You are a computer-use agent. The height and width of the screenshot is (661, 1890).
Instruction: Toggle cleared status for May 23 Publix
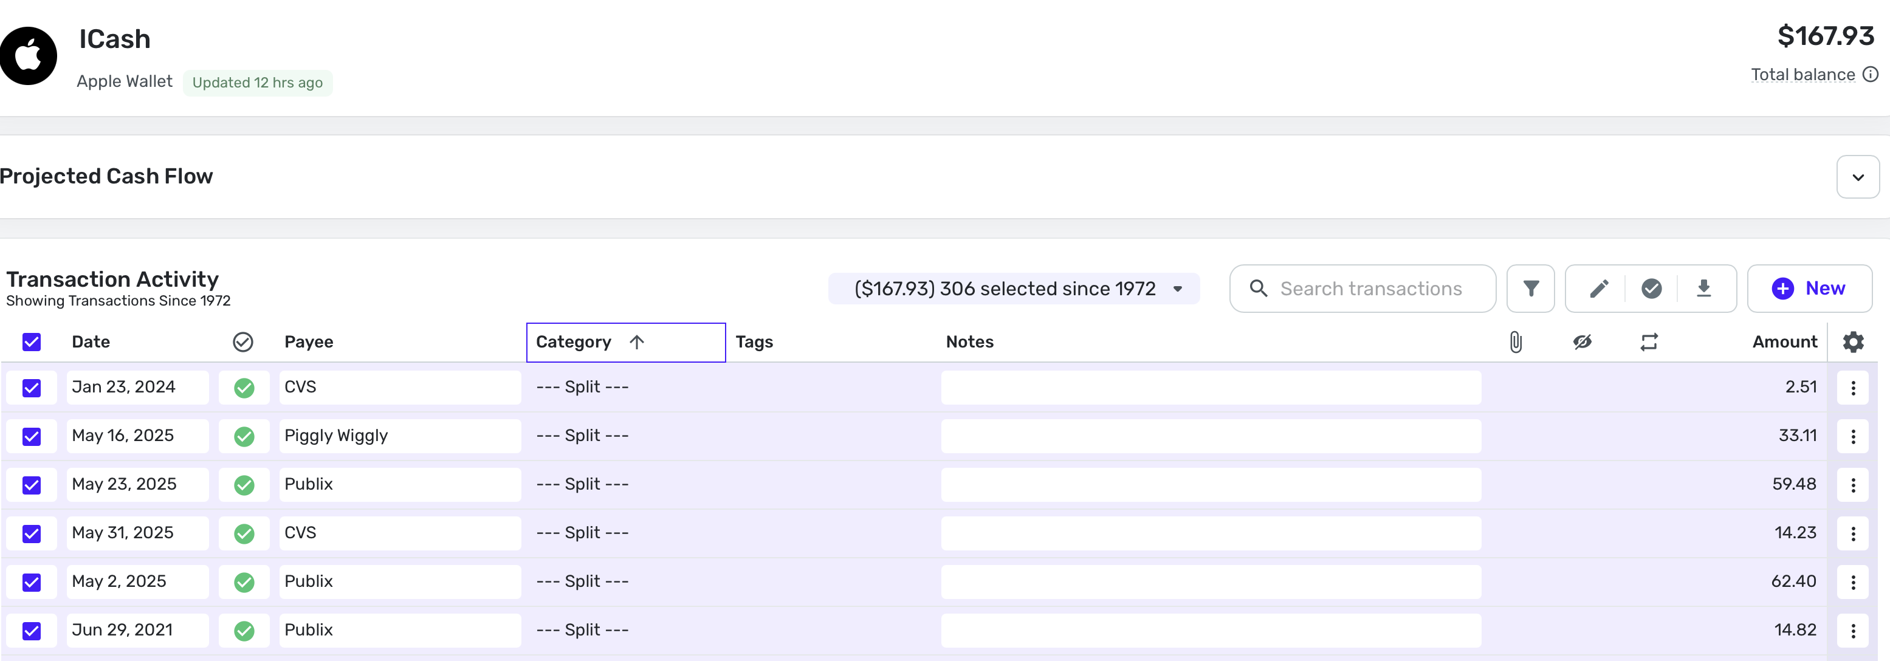coord(244,485)
